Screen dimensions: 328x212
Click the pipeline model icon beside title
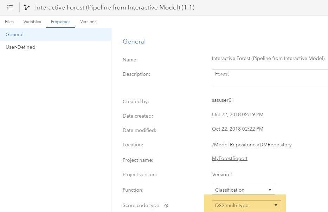pyautogui.click(x=27, y=7)
